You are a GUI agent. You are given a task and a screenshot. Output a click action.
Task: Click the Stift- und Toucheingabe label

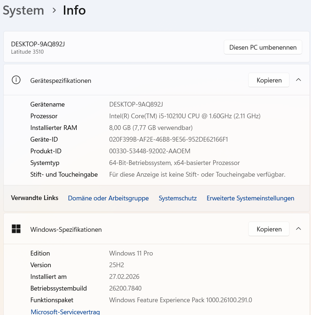(64, 174)
